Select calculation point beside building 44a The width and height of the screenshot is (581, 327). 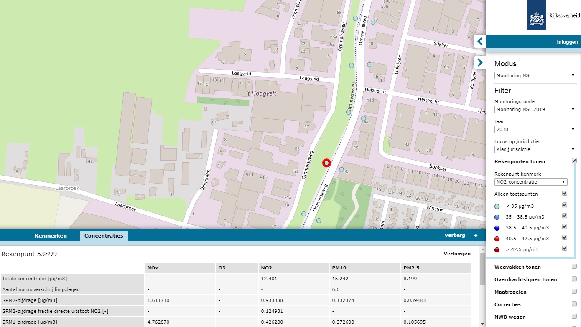tap(341, 170)
